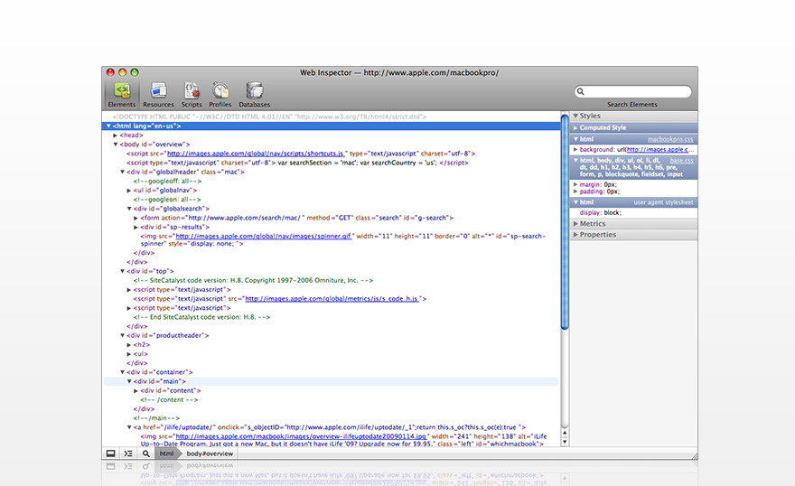This screenshot has width=795, height=486.
Task: Expand the head element node
Action: coord(116,136)
